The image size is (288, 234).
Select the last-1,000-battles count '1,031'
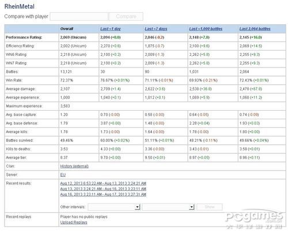(194, 71)
